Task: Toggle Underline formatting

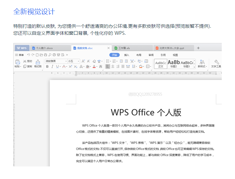Action: [x=57, y=67]
